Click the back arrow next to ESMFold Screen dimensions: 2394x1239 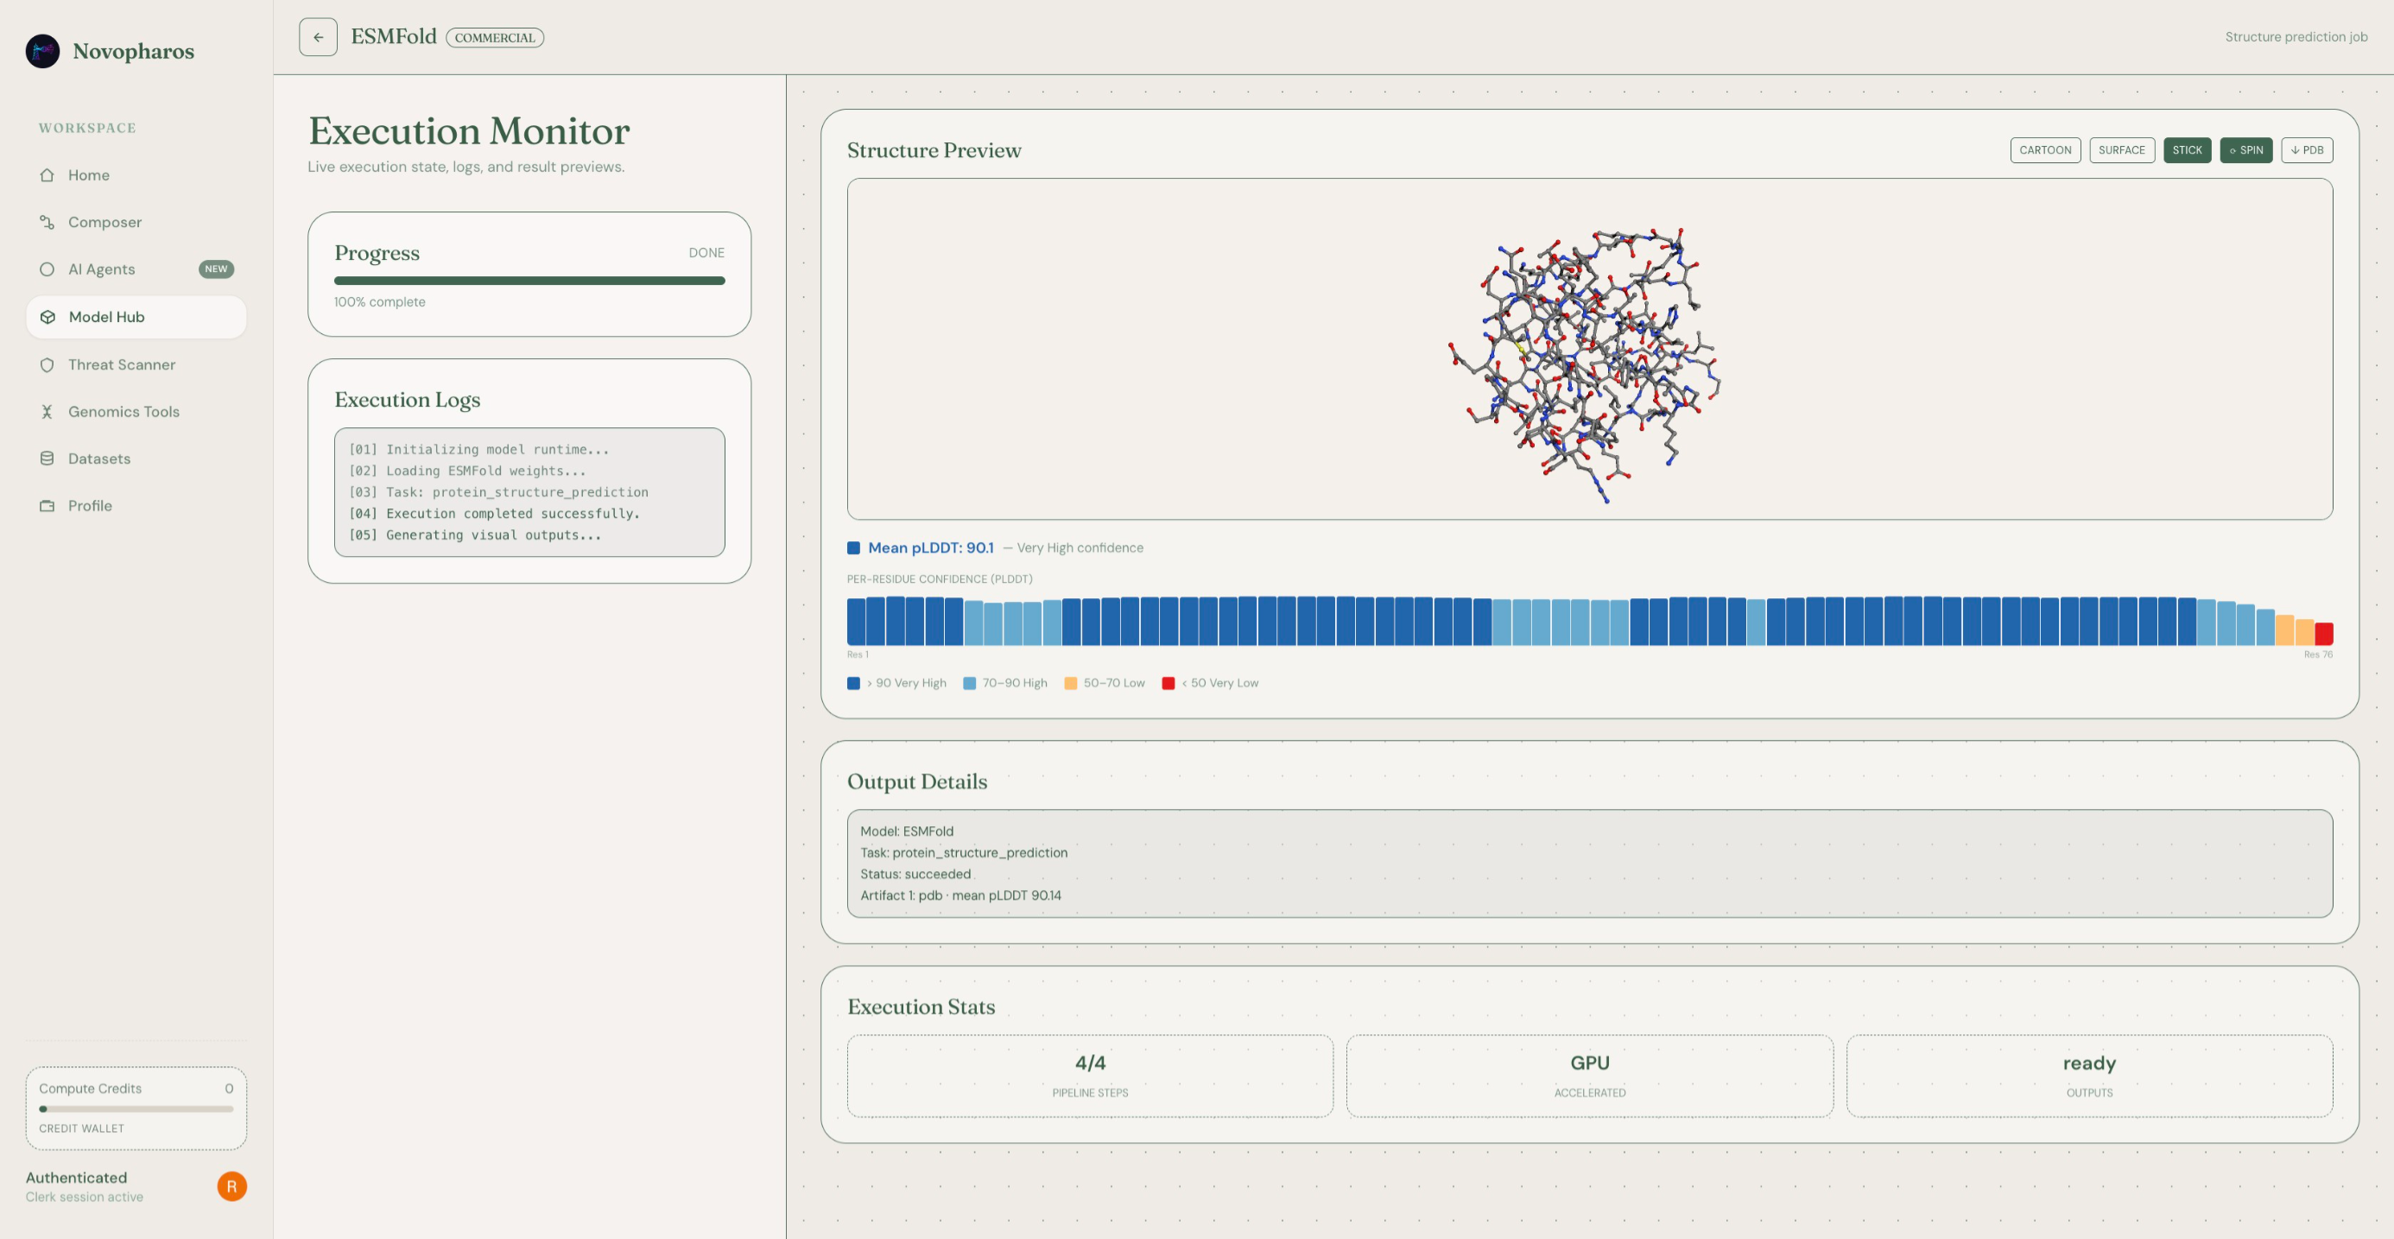point(318,36)
